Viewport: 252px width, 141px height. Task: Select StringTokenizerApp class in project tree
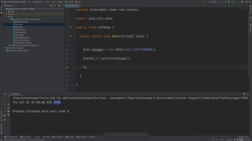[x=23, y=43]
